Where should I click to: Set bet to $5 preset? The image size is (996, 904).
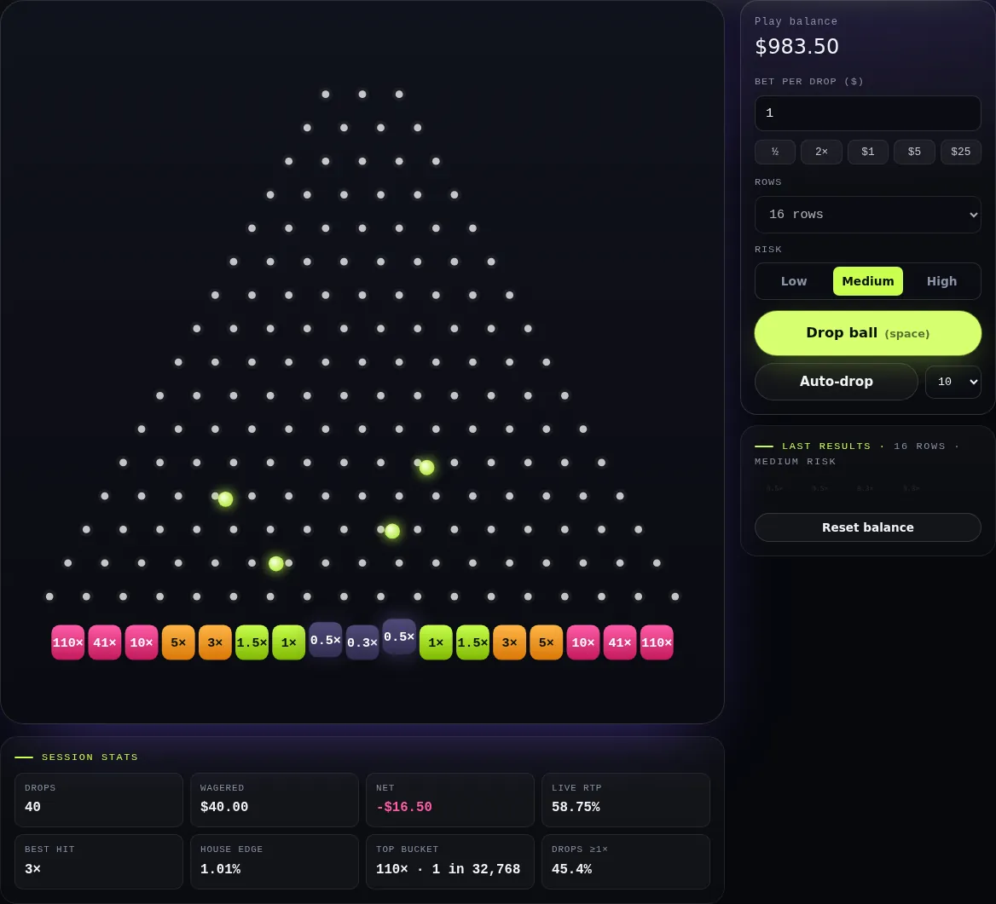click(x=914, y=152)
